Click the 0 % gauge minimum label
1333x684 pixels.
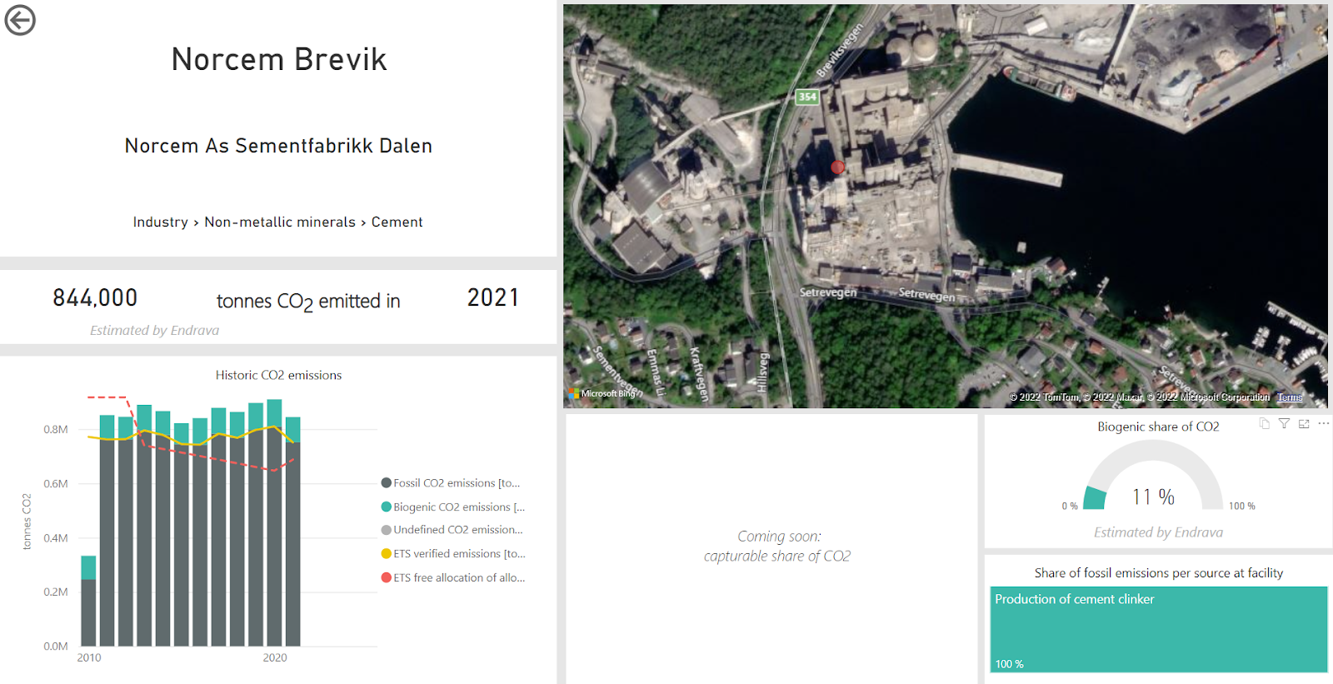point(1070,507)
